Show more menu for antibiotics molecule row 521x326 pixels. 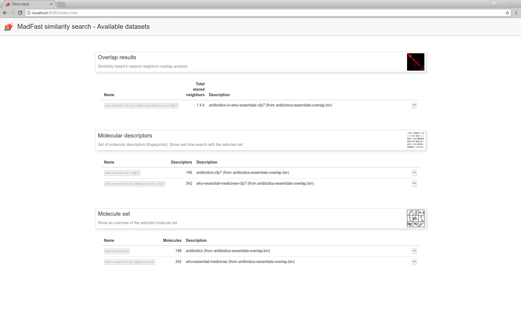414,251
